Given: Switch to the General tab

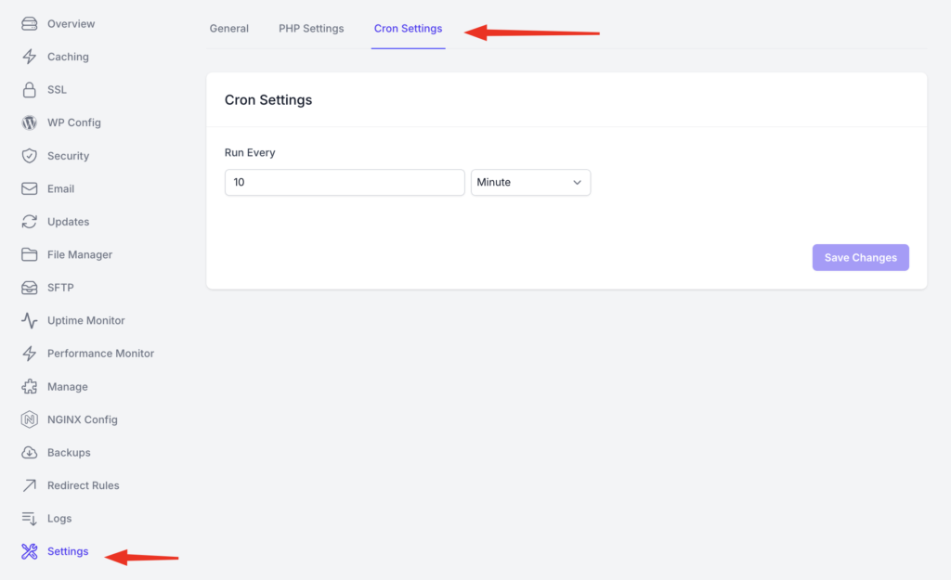Looking at the screenshot, I should [x=228, y=29].
